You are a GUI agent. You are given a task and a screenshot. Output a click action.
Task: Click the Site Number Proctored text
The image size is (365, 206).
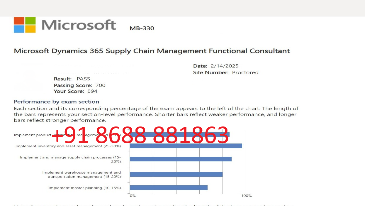click(x=226, y=72)
